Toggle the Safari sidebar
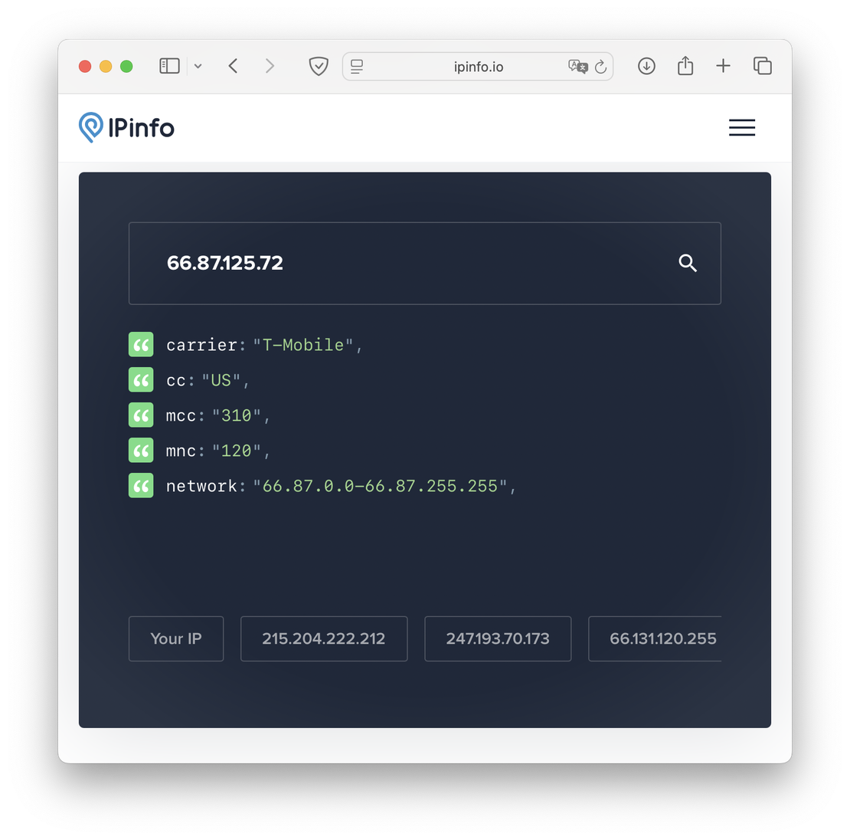The height and width of the screenshot is (840, 850). click(x=169, y=67)
